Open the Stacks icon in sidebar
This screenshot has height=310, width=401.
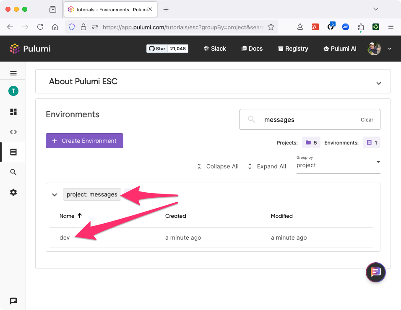(x=13, y=112)
